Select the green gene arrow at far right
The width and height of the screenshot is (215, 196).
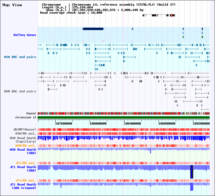pyautogui.click(x=202, y=37)
